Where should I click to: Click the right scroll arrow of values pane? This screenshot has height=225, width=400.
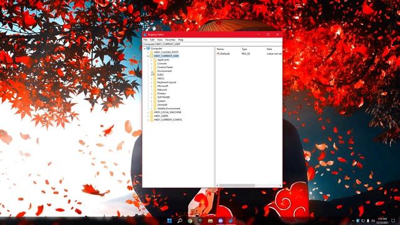point(281,186)
